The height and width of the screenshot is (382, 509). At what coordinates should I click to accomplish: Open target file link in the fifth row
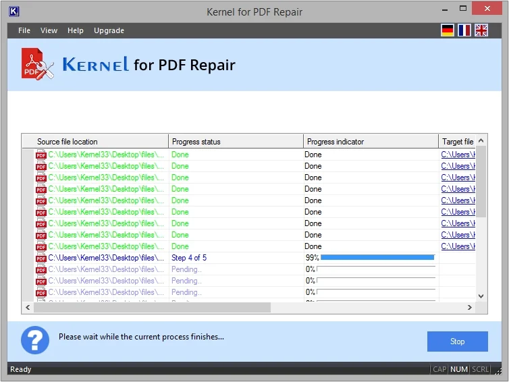click(x=458, y=200)
